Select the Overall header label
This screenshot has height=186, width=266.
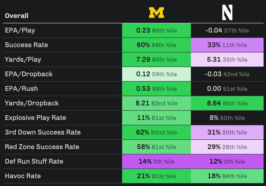[16, 16]
